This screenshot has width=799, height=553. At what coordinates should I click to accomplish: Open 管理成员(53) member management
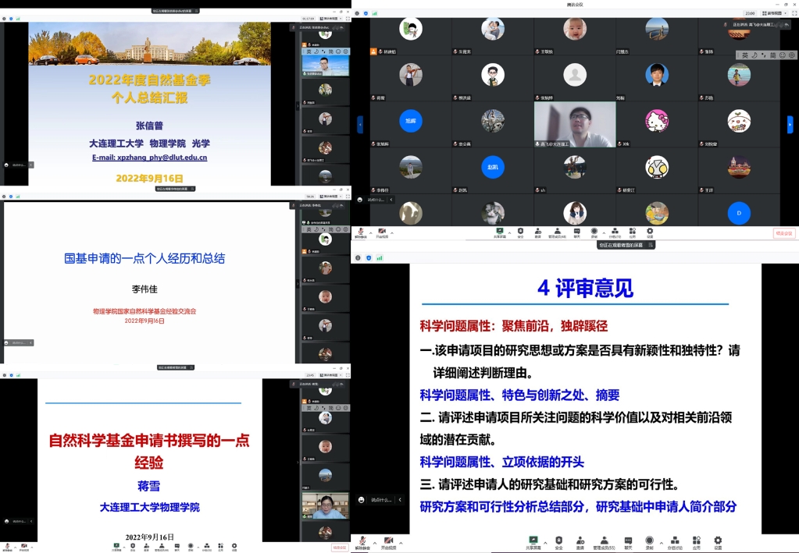tap(603, 540)
